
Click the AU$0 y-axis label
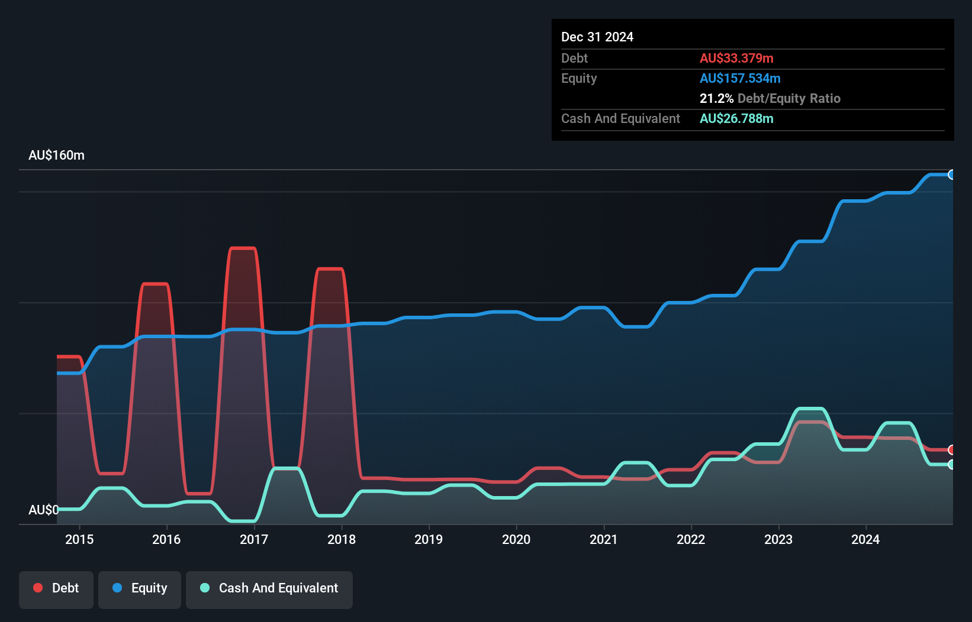tap(43, 510)
